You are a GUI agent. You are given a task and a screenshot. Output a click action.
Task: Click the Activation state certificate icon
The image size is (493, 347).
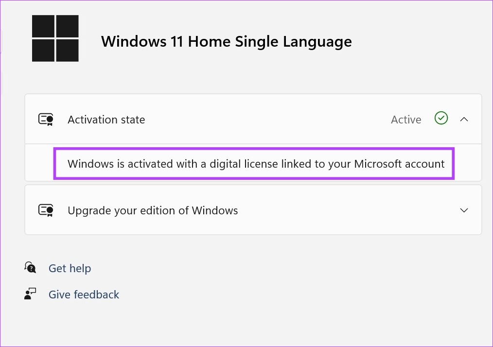[46, 120]
